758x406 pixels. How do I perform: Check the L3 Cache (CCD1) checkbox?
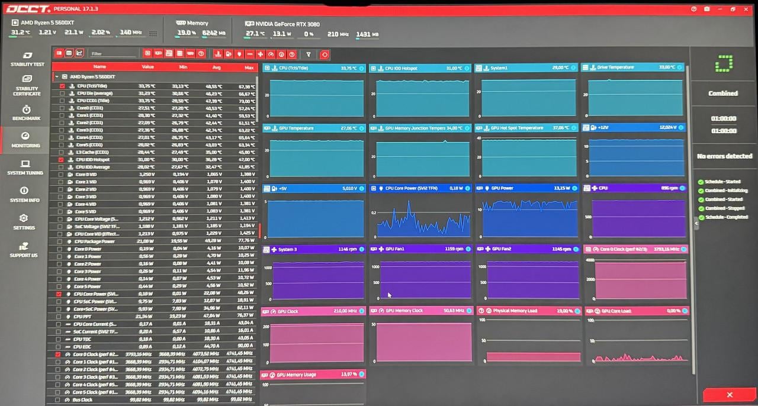tap(61, 152)
